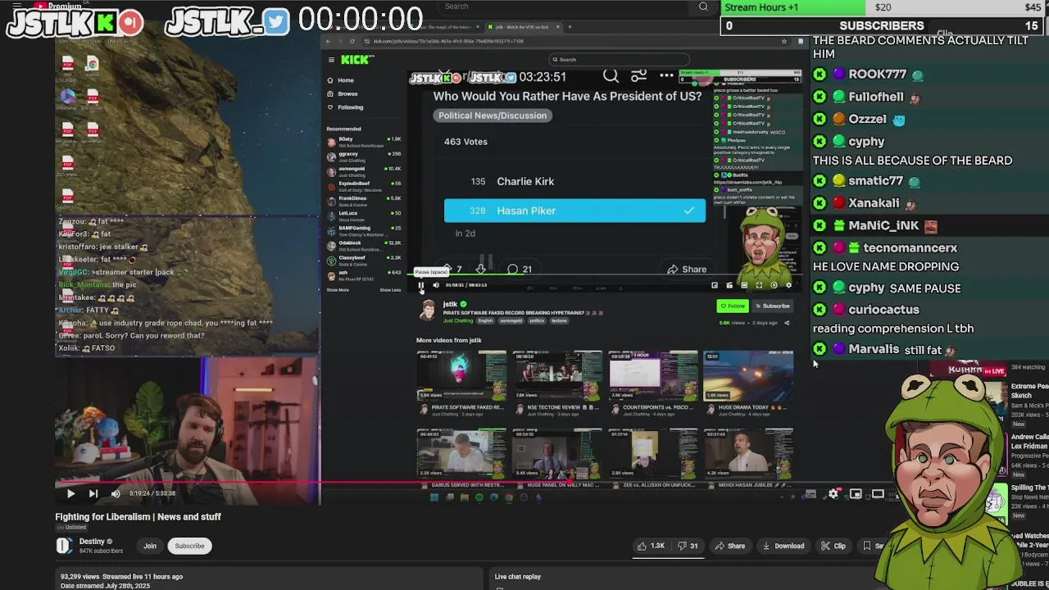1049x590 pixels.
Task: Reload the browser page
Action: [x=352, y=41]
